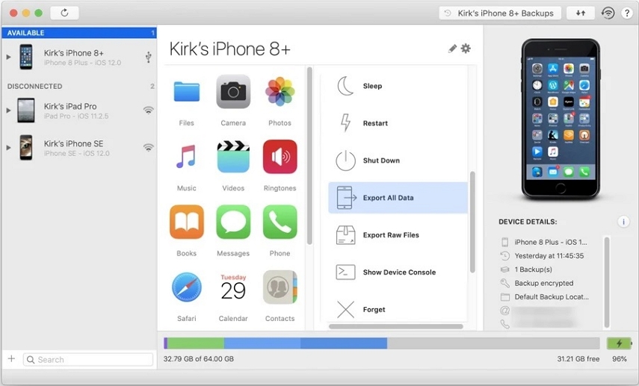
Task: Select Kirk's iPhone 8+ in sidebar
Action: point(79,57)
